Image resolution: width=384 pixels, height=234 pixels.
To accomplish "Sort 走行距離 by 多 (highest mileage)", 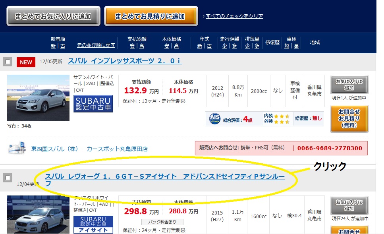I will coord(234,46).
